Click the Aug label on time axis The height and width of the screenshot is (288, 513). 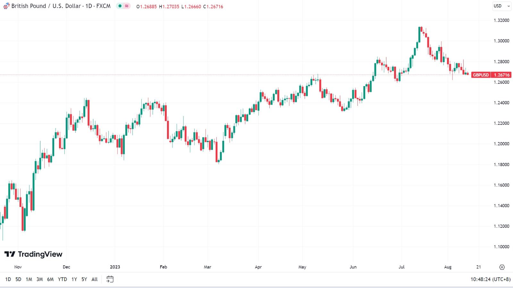(x=448, y=267)
